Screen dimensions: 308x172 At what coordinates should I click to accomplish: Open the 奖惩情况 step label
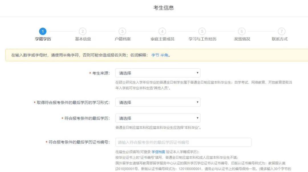click(x=242, y=39)
